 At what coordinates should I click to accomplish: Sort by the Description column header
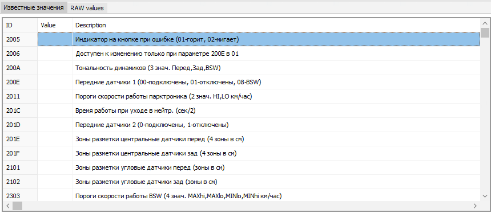coord(276,25)
